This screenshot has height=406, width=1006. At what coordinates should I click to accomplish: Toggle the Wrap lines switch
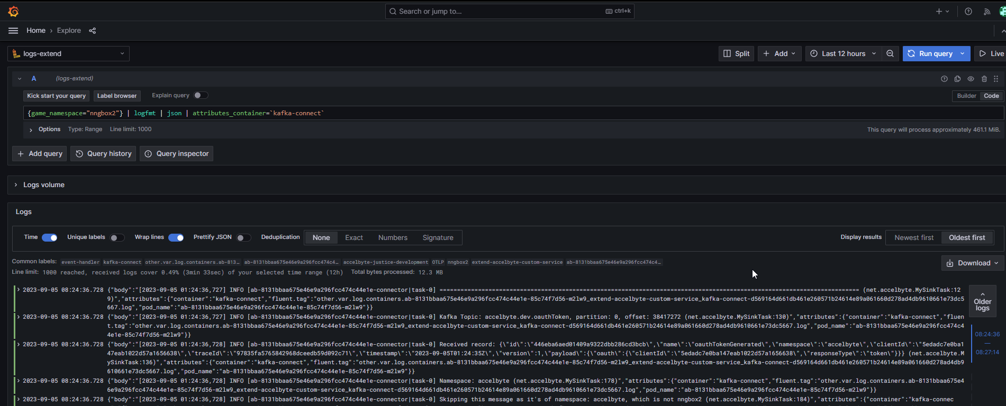point(176,237)
